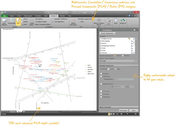Screen dimensions: 175x125
Task: Select Descriptives in Correlation group
Action: pos(39,19)
